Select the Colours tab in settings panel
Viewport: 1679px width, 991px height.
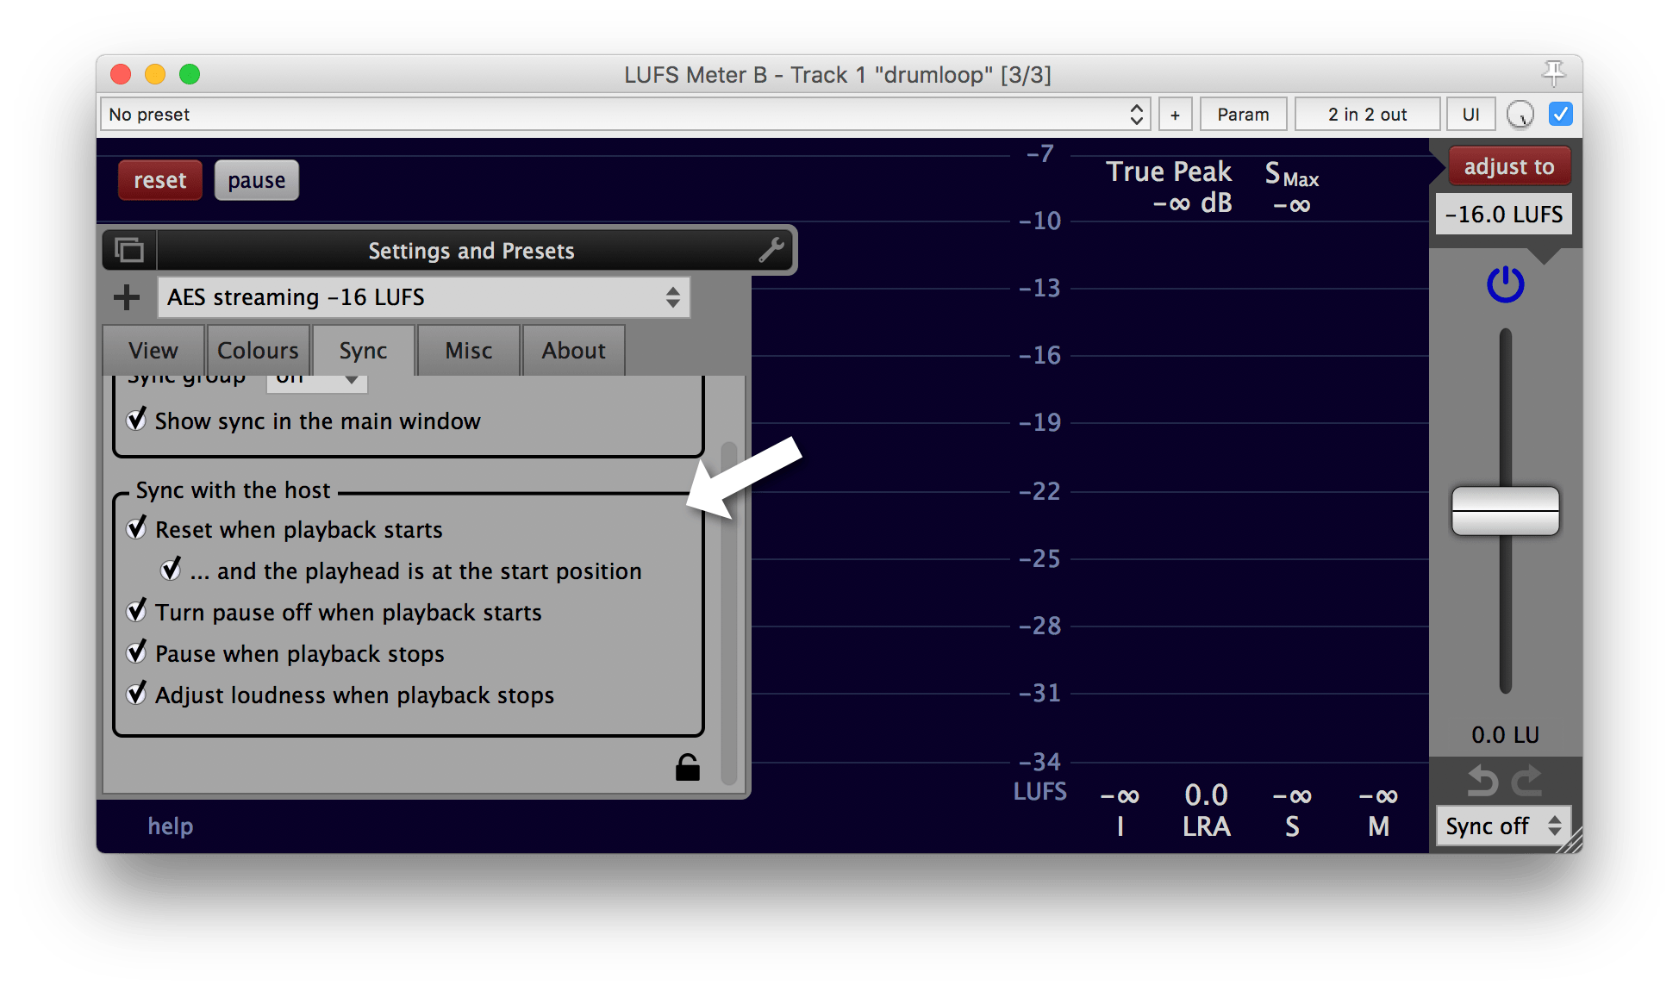click(256, 349)
